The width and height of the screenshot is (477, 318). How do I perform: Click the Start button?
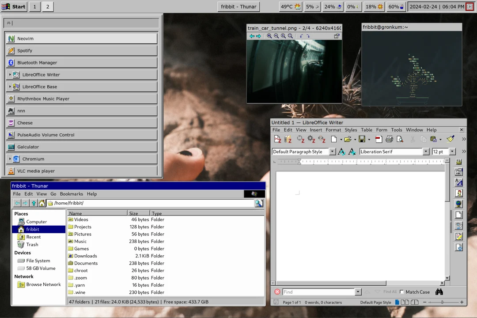14,7
